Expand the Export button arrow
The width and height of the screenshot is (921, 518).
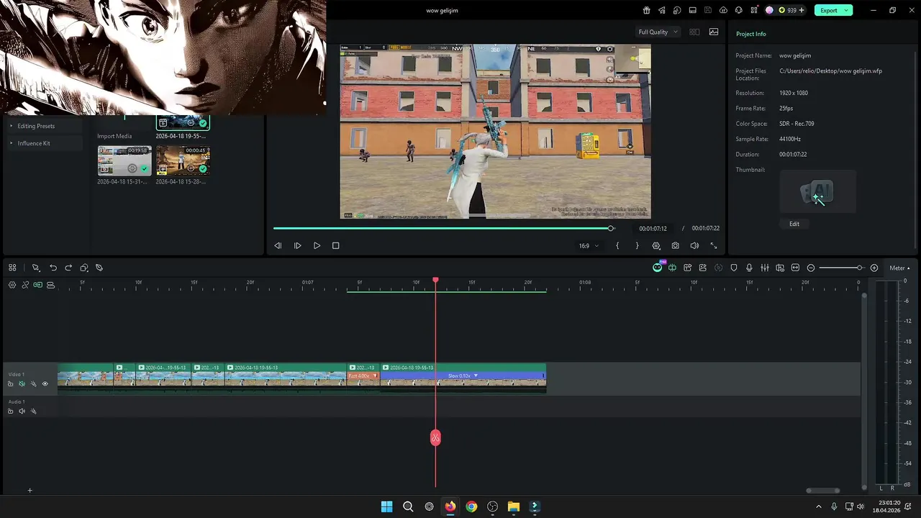pos(847,10)
